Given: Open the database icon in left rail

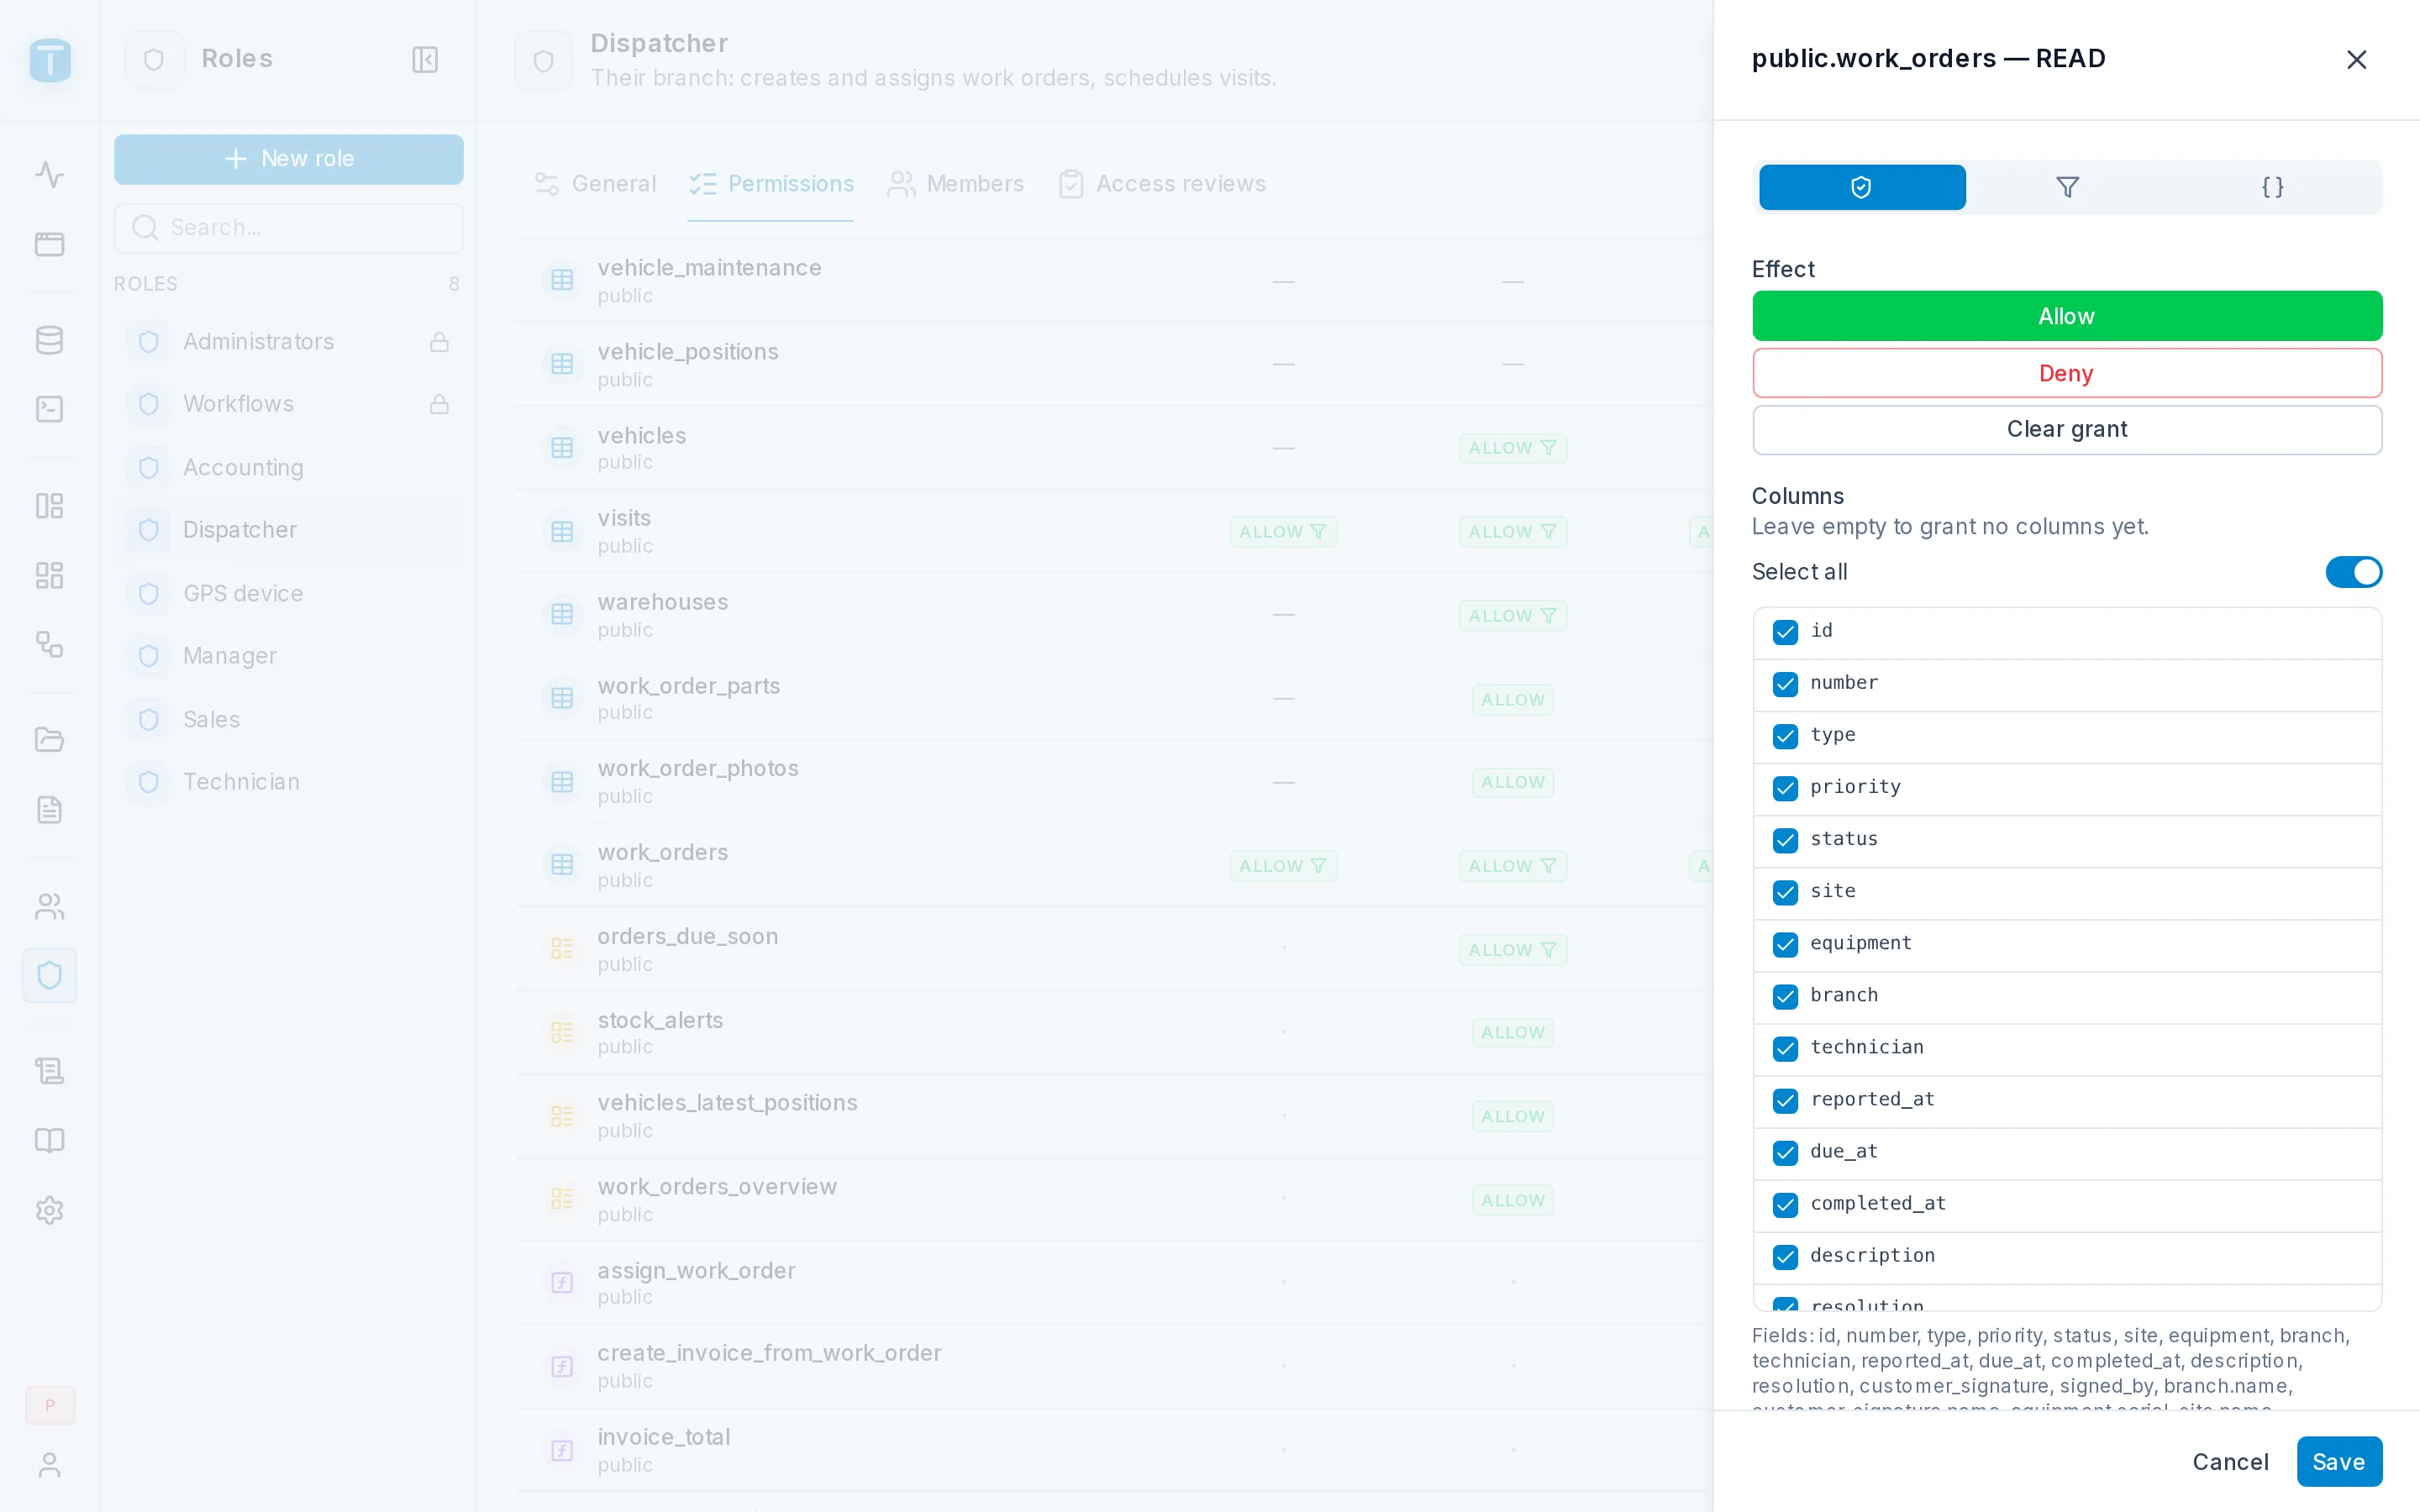Looking at the screenshot, I should pyautogui.click(x=49, y=340).
